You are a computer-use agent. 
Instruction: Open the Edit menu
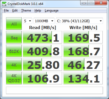coord(15,10)
